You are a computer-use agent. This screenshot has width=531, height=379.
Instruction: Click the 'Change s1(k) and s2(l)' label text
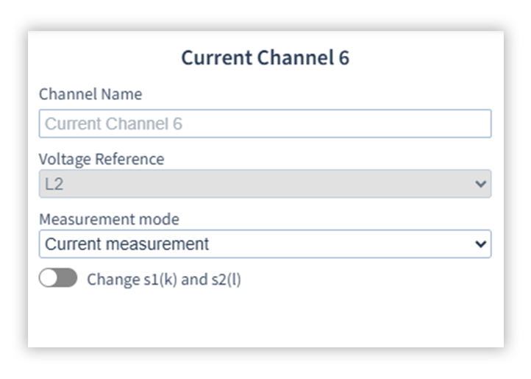point(163,280)
